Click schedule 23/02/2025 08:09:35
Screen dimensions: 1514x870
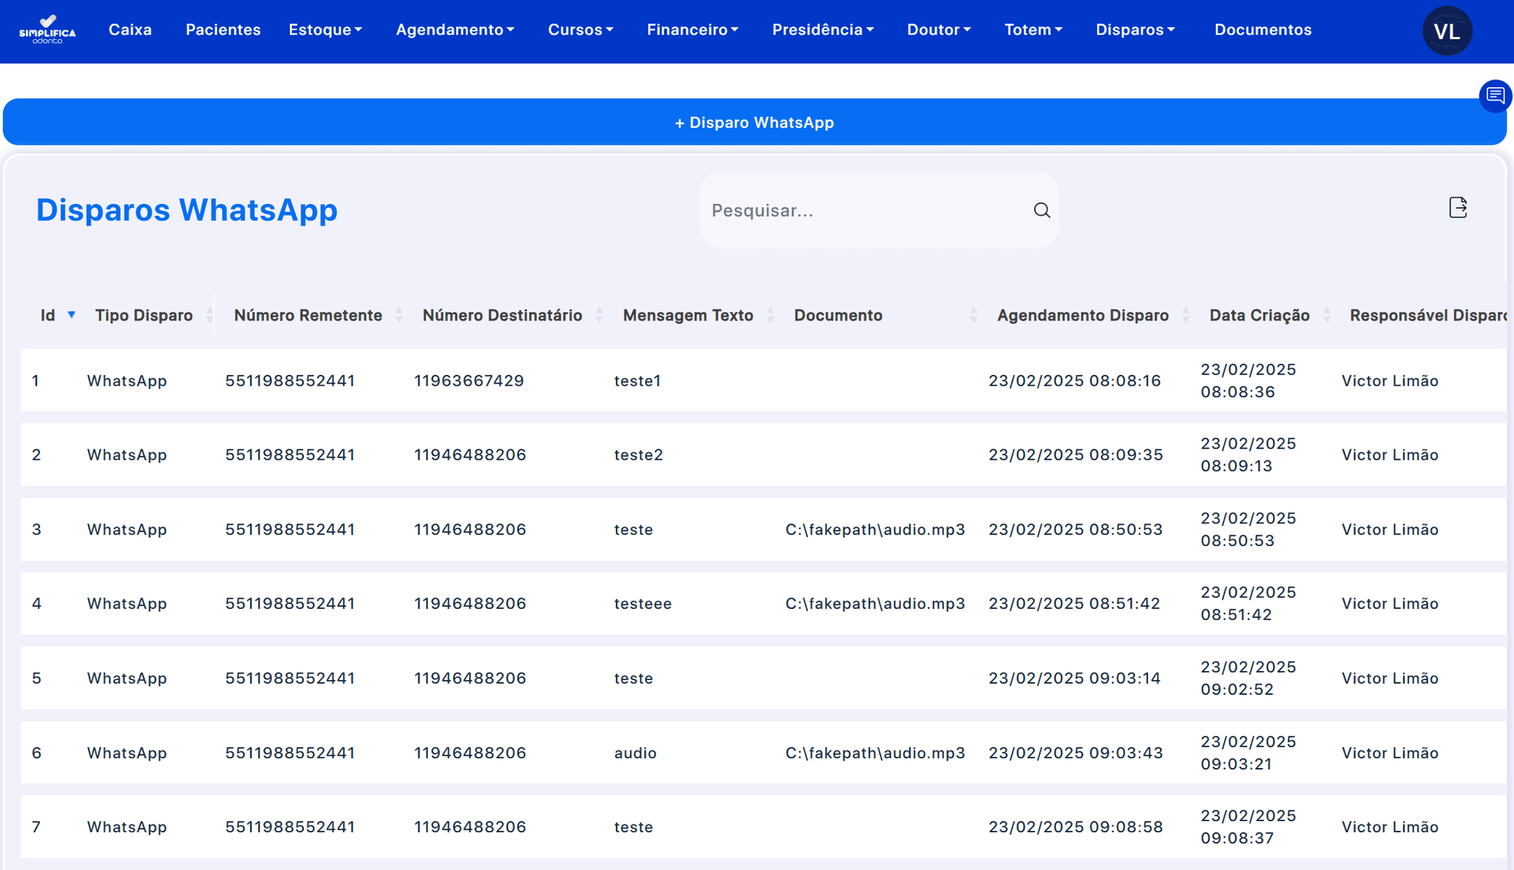pos(1076,455)
